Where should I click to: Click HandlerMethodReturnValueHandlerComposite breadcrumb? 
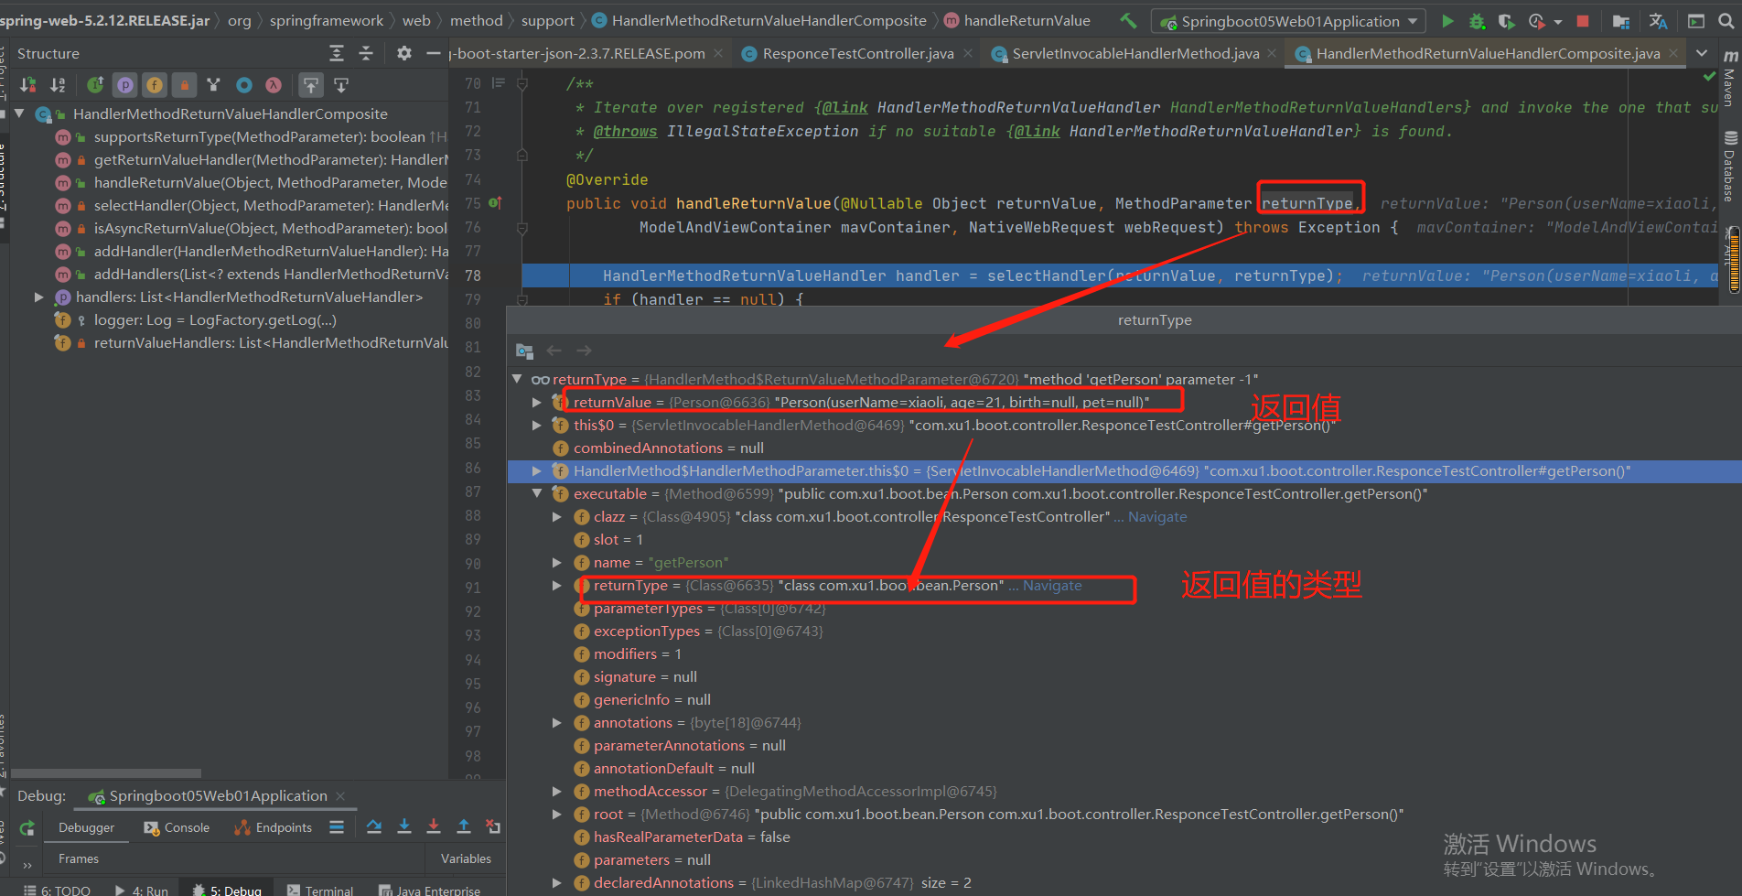click(769, 20)
